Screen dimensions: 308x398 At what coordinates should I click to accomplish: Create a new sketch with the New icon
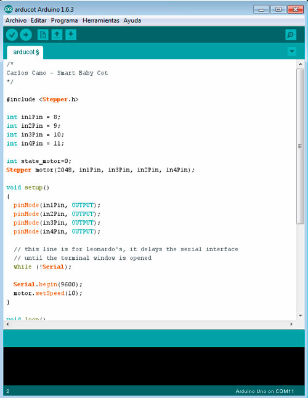pyautogui.click(x=43, y=35)
